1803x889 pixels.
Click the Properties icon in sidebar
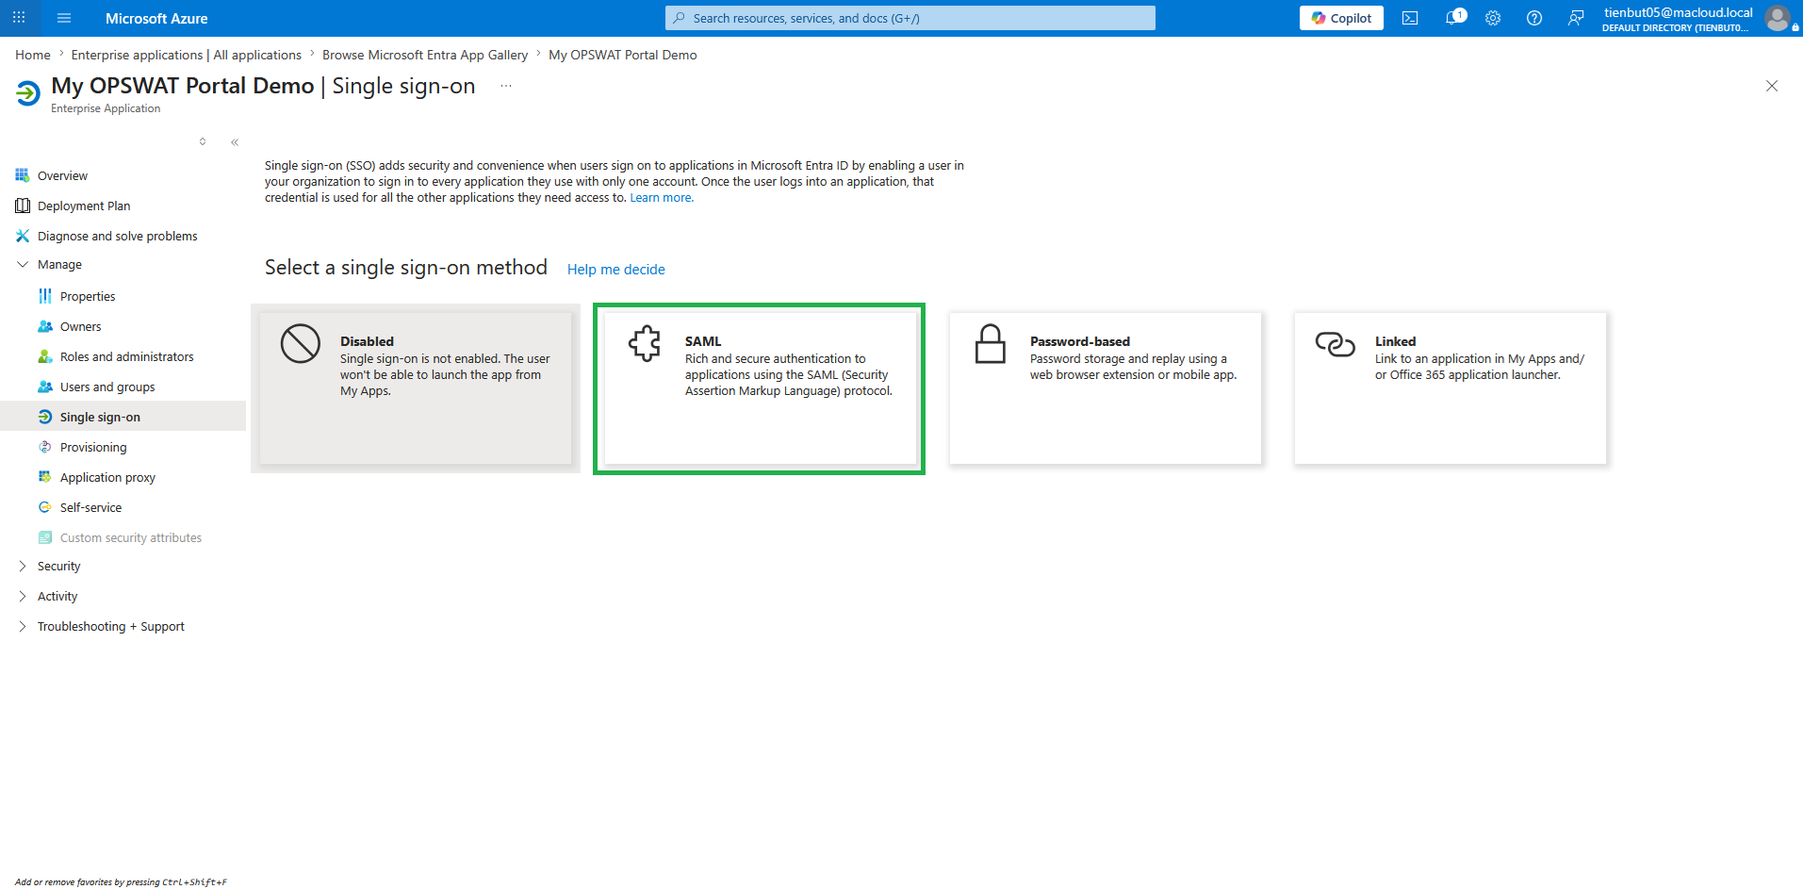tap(45, 296)
